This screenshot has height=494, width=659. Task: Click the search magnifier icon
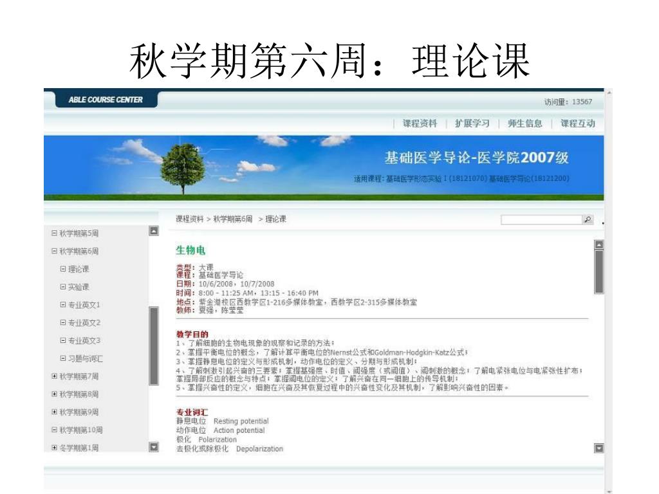point(588,219)
